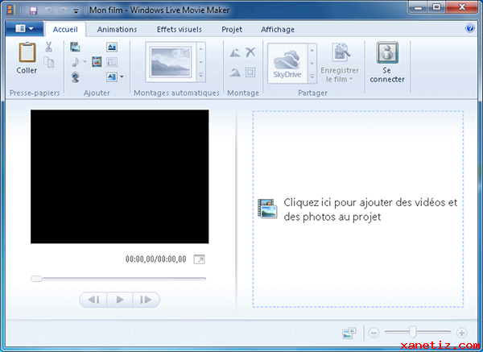Go up a row in Montages automatiques gallery
This screenshot has width=483, height=352.
(201, 49)
